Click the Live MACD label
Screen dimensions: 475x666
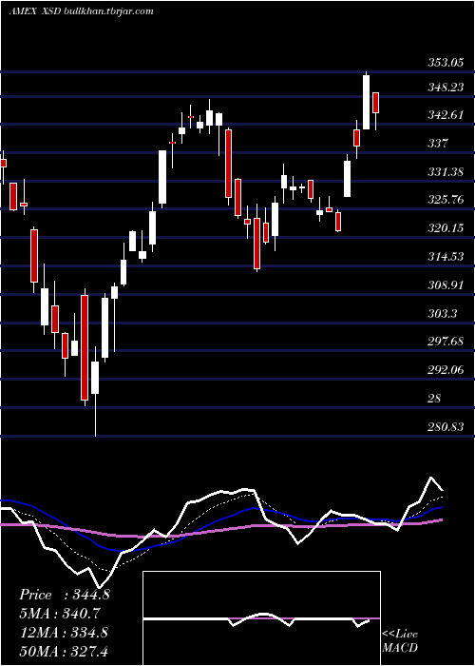coord(400,641)
